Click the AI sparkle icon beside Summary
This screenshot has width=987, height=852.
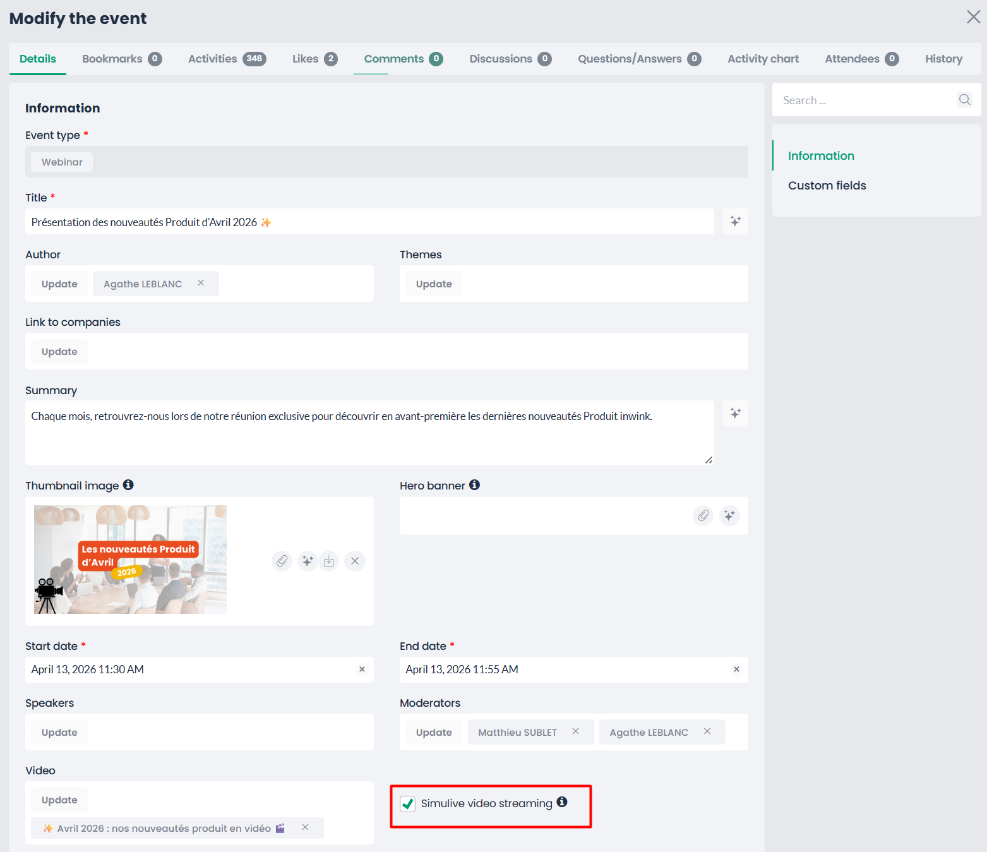(735, 414)
